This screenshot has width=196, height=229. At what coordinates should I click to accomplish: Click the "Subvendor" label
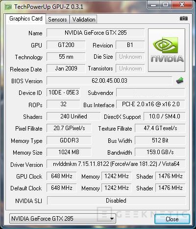tap(100, 93)
